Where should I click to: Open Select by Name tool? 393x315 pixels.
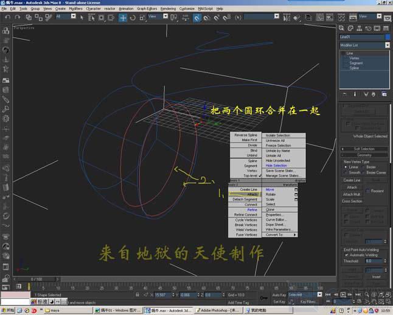tap(91, 18)
